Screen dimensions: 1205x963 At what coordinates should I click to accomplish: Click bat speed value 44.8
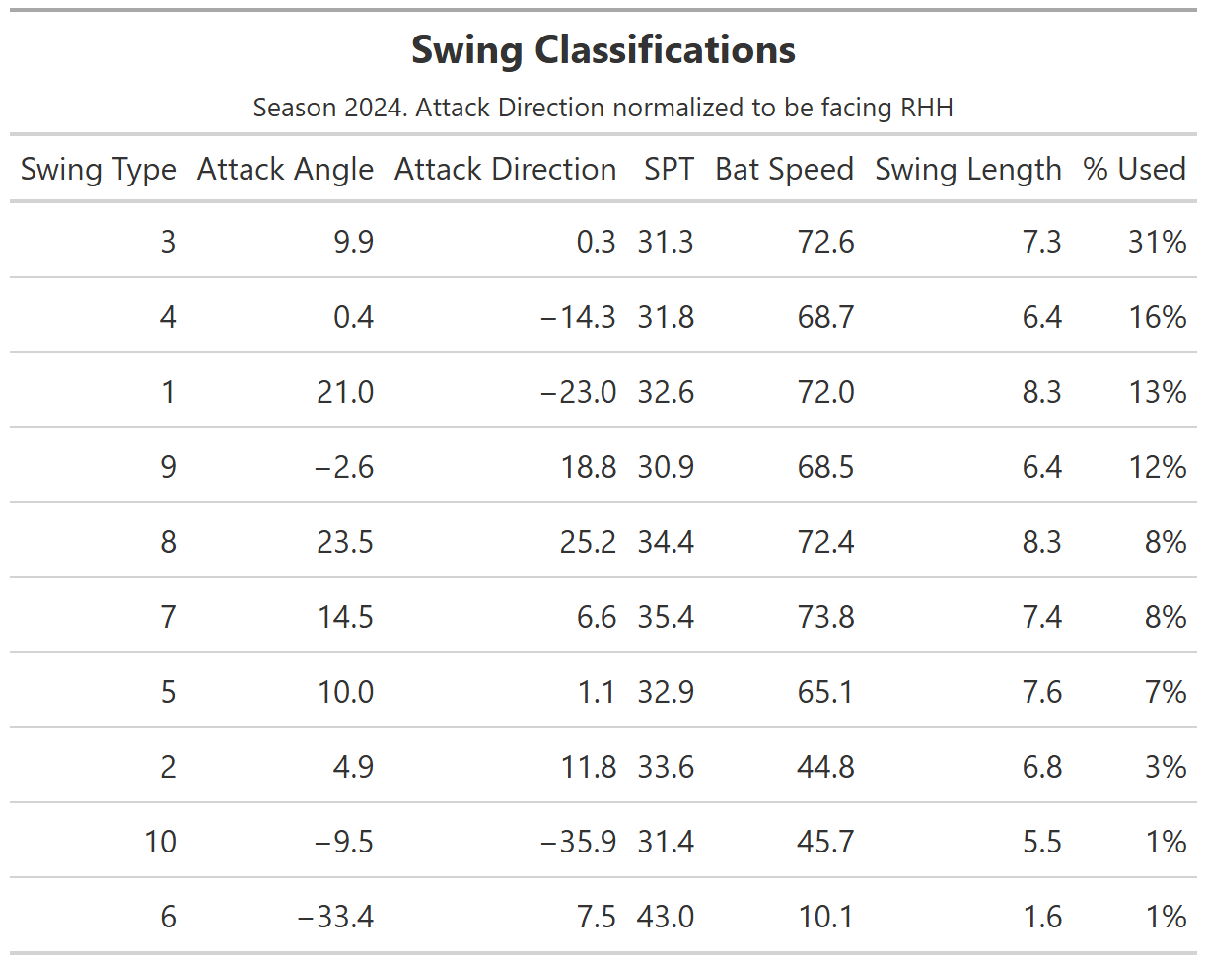pyautogui.click(x=825, y=767)
